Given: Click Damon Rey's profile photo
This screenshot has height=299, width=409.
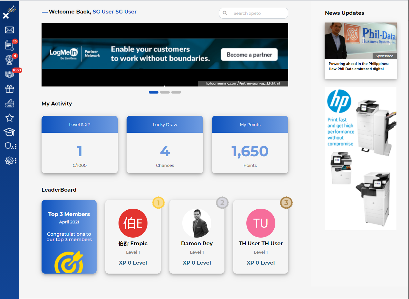Looking at the screenshot, I should click(197, 223).
